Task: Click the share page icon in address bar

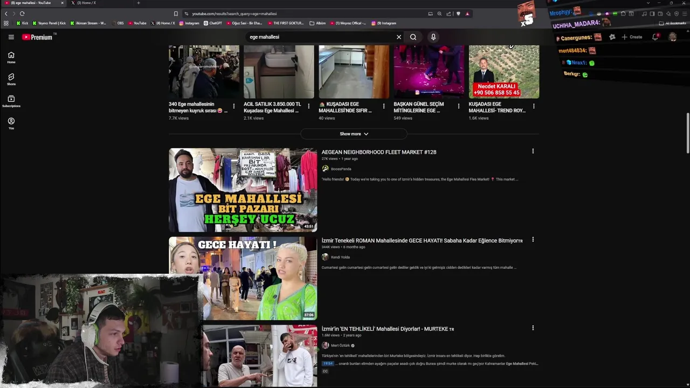Action: click(x=448, y=13)
